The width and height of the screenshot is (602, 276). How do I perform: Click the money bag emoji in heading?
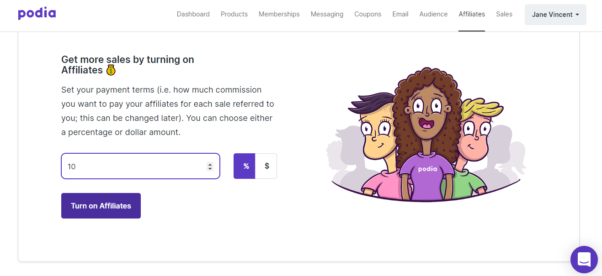(x=111, y=70)
